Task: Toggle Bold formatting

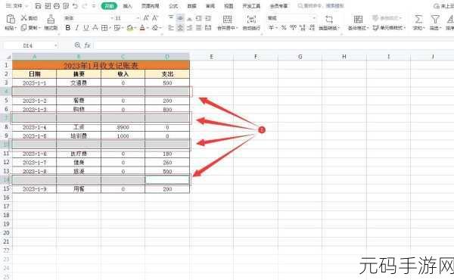Action: click(68, 28)
